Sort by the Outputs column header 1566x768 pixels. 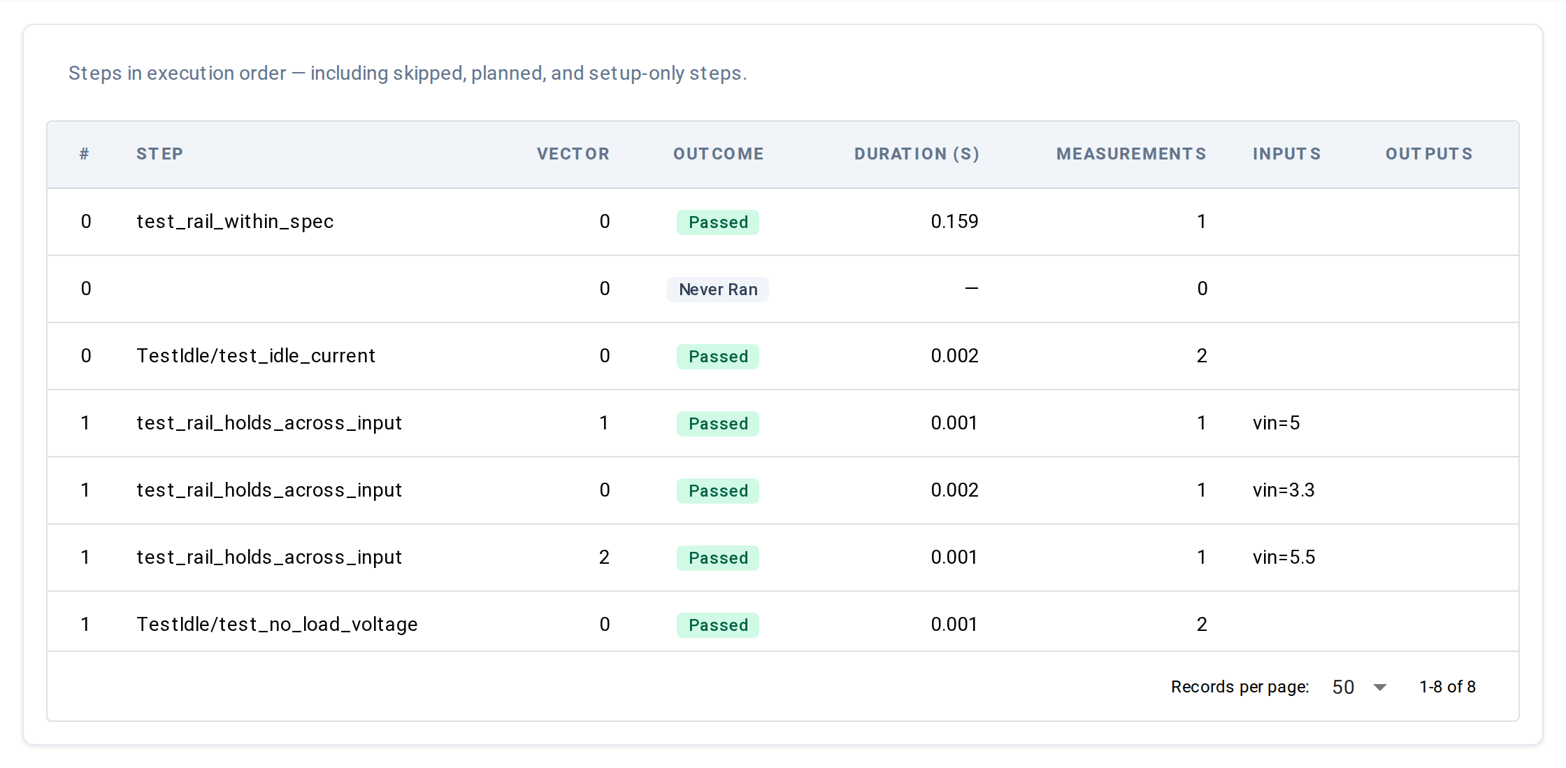[x=1429, y=154]
